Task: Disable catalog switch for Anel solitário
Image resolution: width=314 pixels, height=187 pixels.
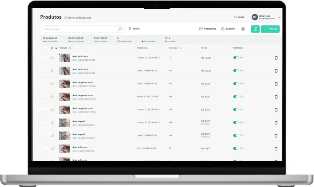Action: pyautogui.click(x=236, y=148)
